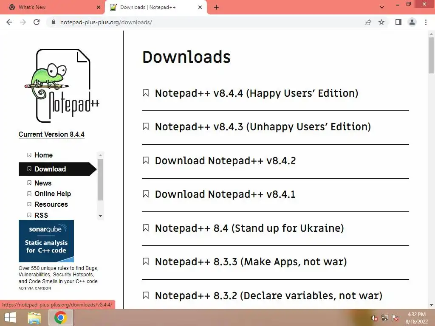Open File Explorer from the taskbar

34,318
